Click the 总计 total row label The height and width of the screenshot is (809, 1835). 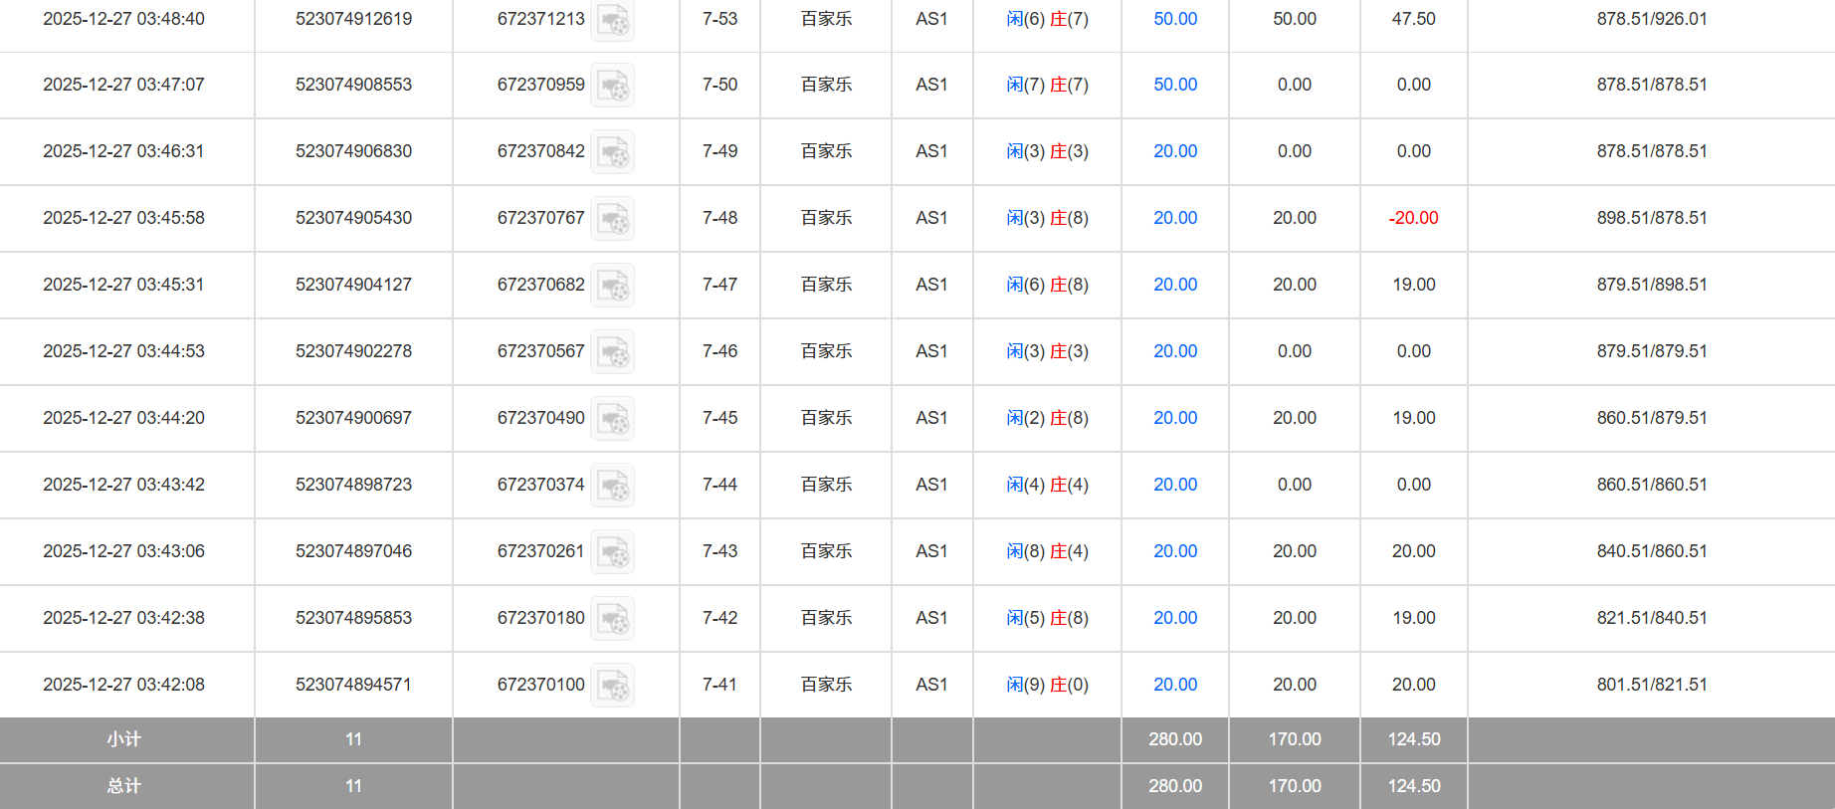pyautogui.click(x=124, y=786)
